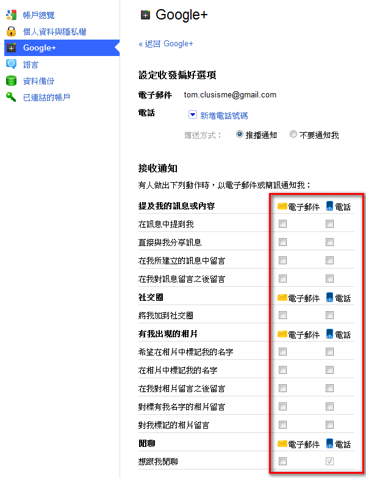Click the 傳送方式 label
The height and width of the screenshot is (478, 366).
pyautogui.click(x=203, y=135)
